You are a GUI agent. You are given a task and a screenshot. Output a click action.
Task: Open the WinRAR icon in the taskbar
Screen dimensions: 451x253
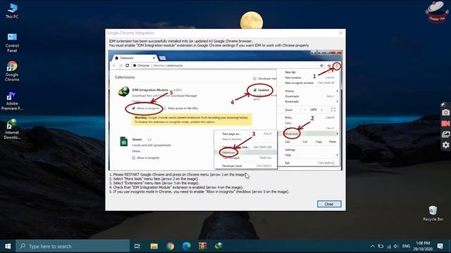tap(203, 246)
